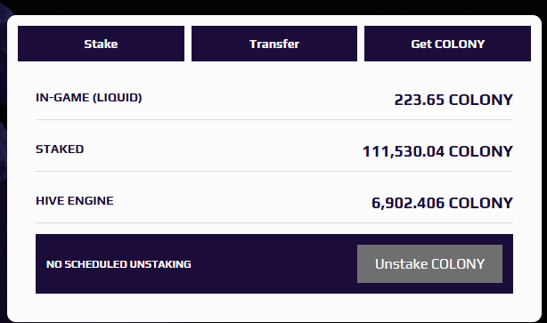Click the grey Unstake COLONY button
Image resolution: width=547 pixels, height=323 pixels.
click(429, 263)
